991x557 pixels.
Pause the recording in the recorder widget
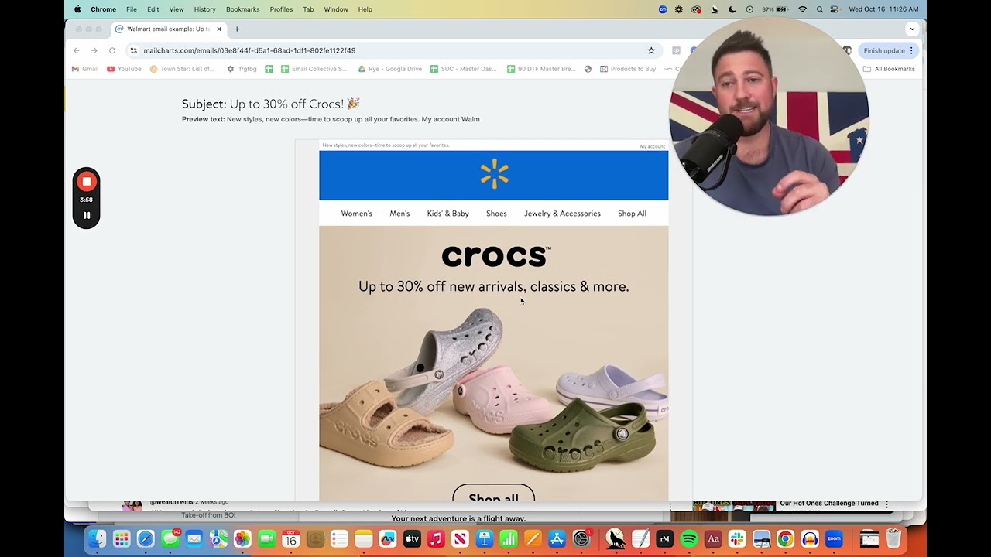click(x=86, y=216)
